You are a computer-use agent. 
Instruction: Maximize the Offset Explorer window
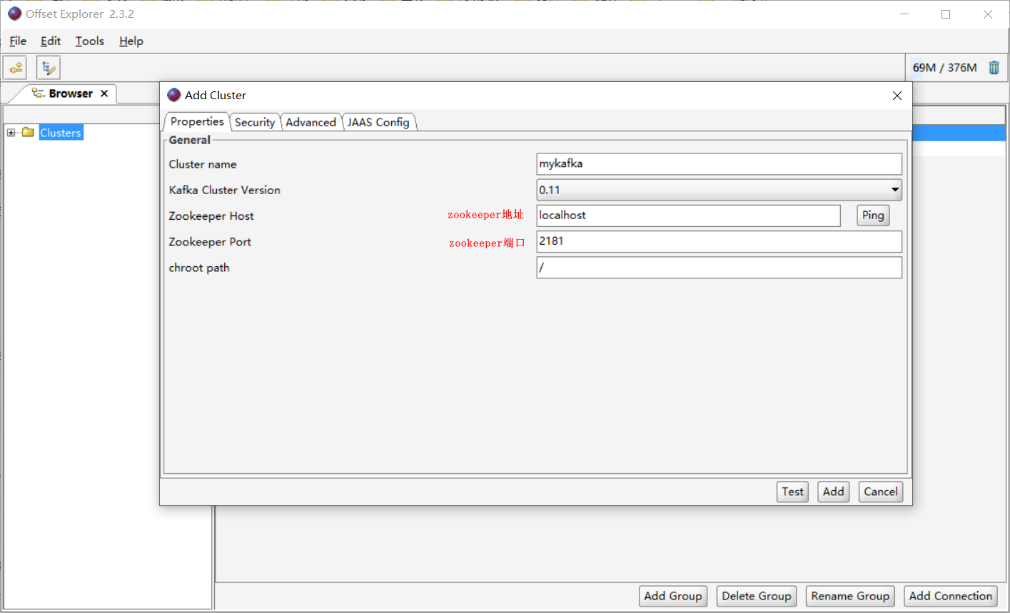click(x=946, y=14)
